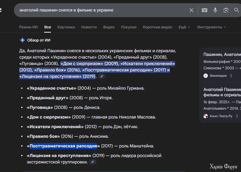
Task: Click inside the search query field
Action: point(102,10)
